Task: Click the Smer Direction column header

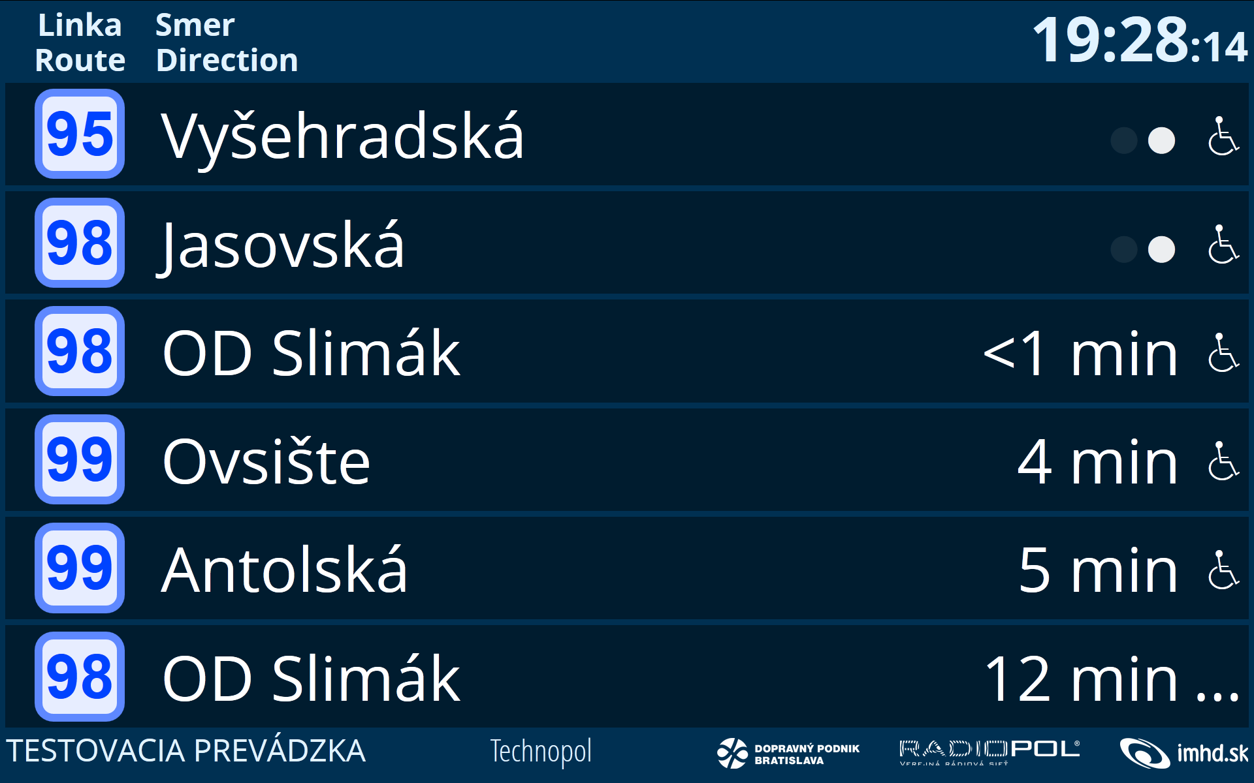Action: [227, 43]
